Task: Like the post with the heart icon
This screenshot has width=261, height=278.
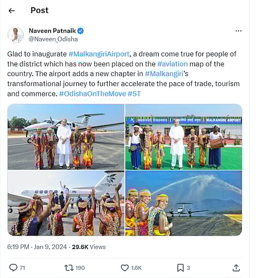Action: pos(125,268)
